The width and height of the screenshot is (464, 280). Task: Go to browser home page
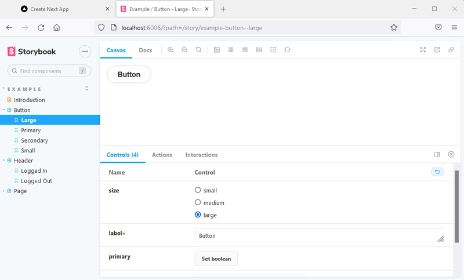pos(56,27)
